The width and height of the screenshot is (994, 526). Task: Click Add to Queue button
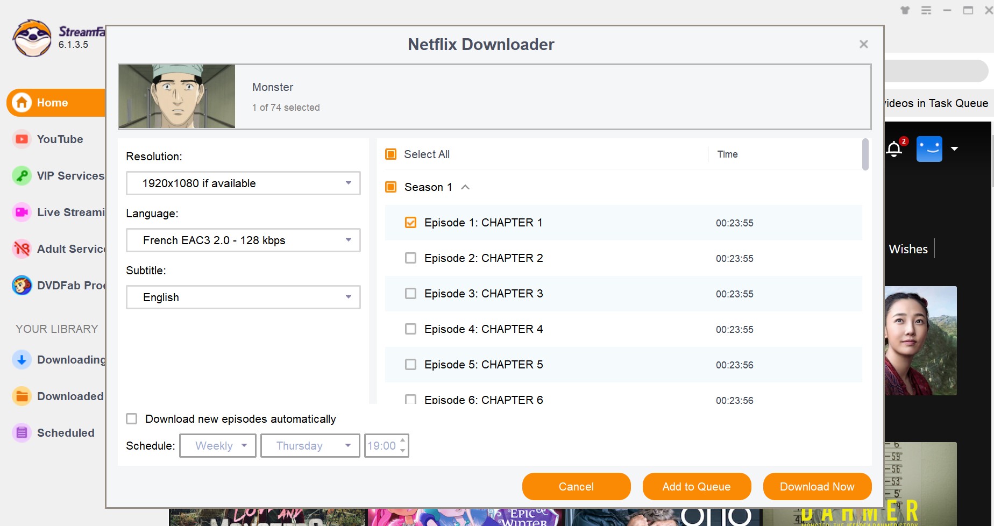pos(697,487)
